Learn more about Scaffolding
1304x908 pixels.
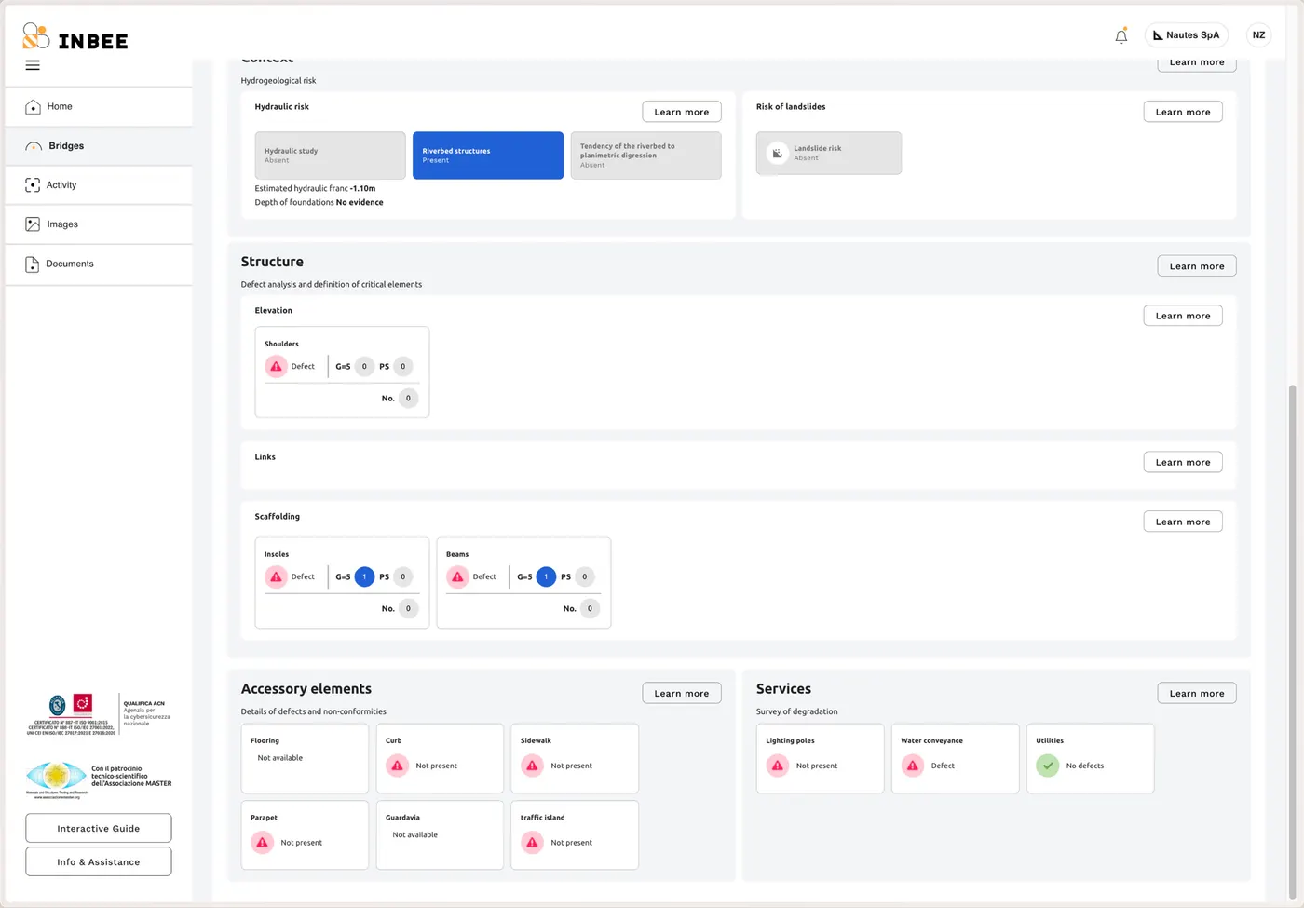[x=1183, y=522]
